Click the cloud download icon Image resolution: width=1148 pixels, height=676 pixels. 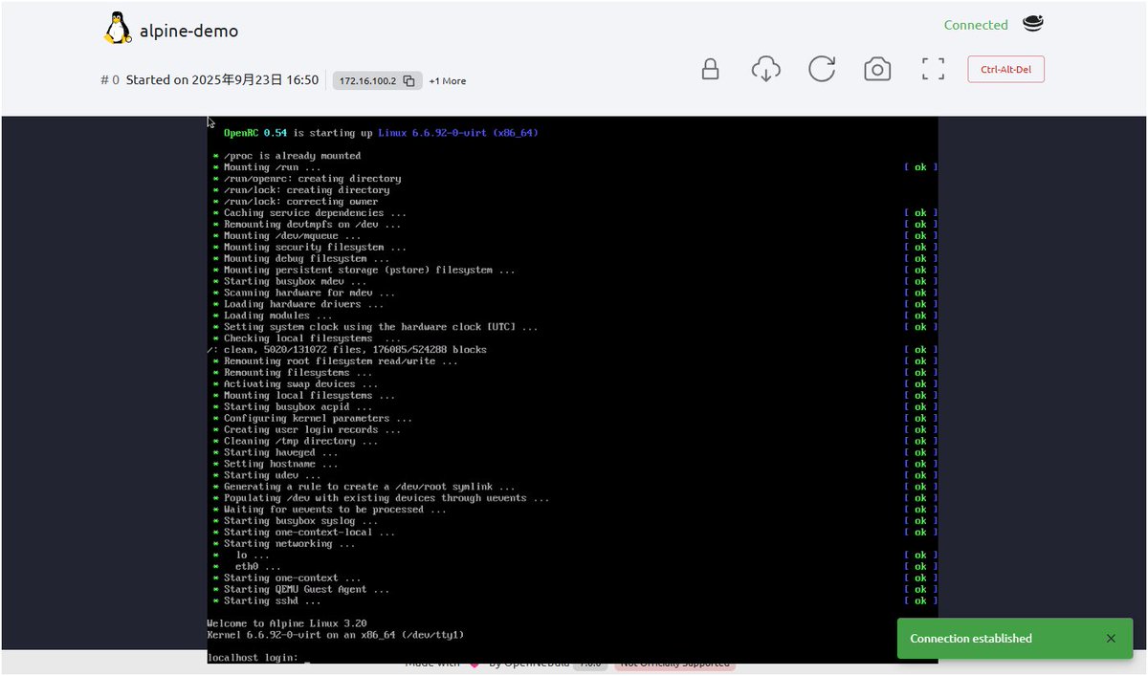(765, 69)
